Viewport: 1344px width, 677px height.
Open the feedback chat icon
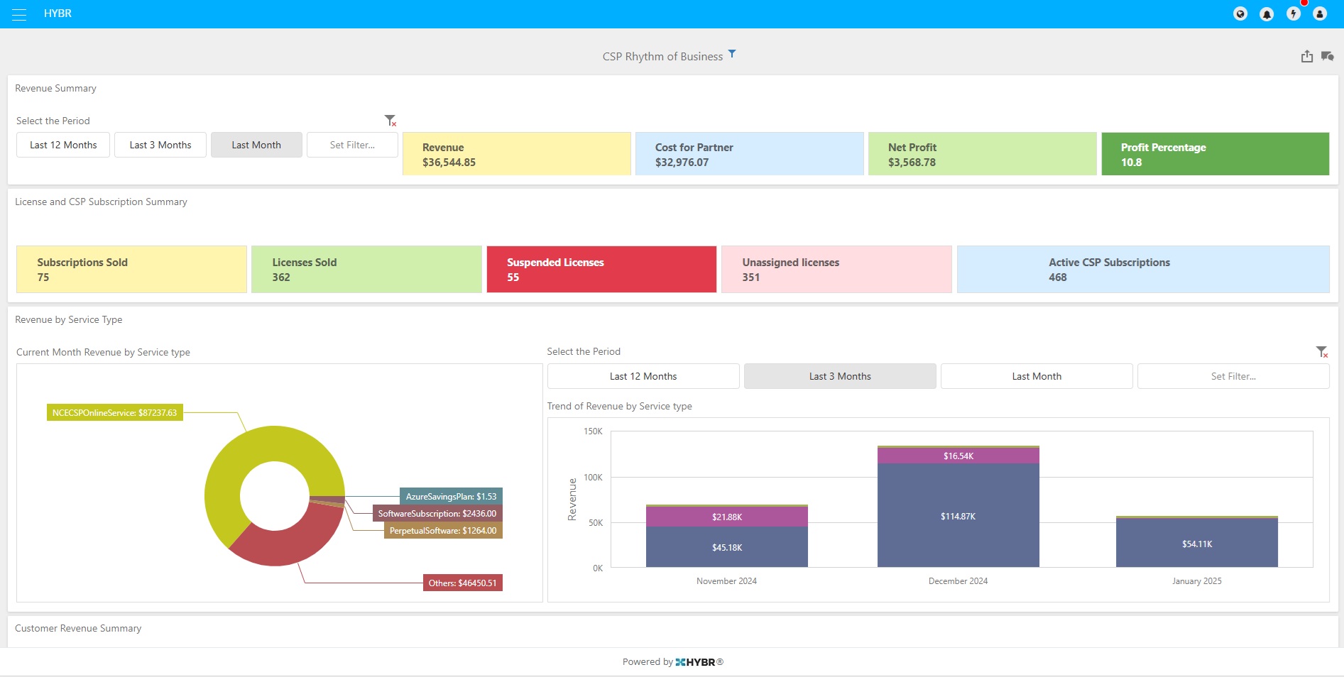1328,56
